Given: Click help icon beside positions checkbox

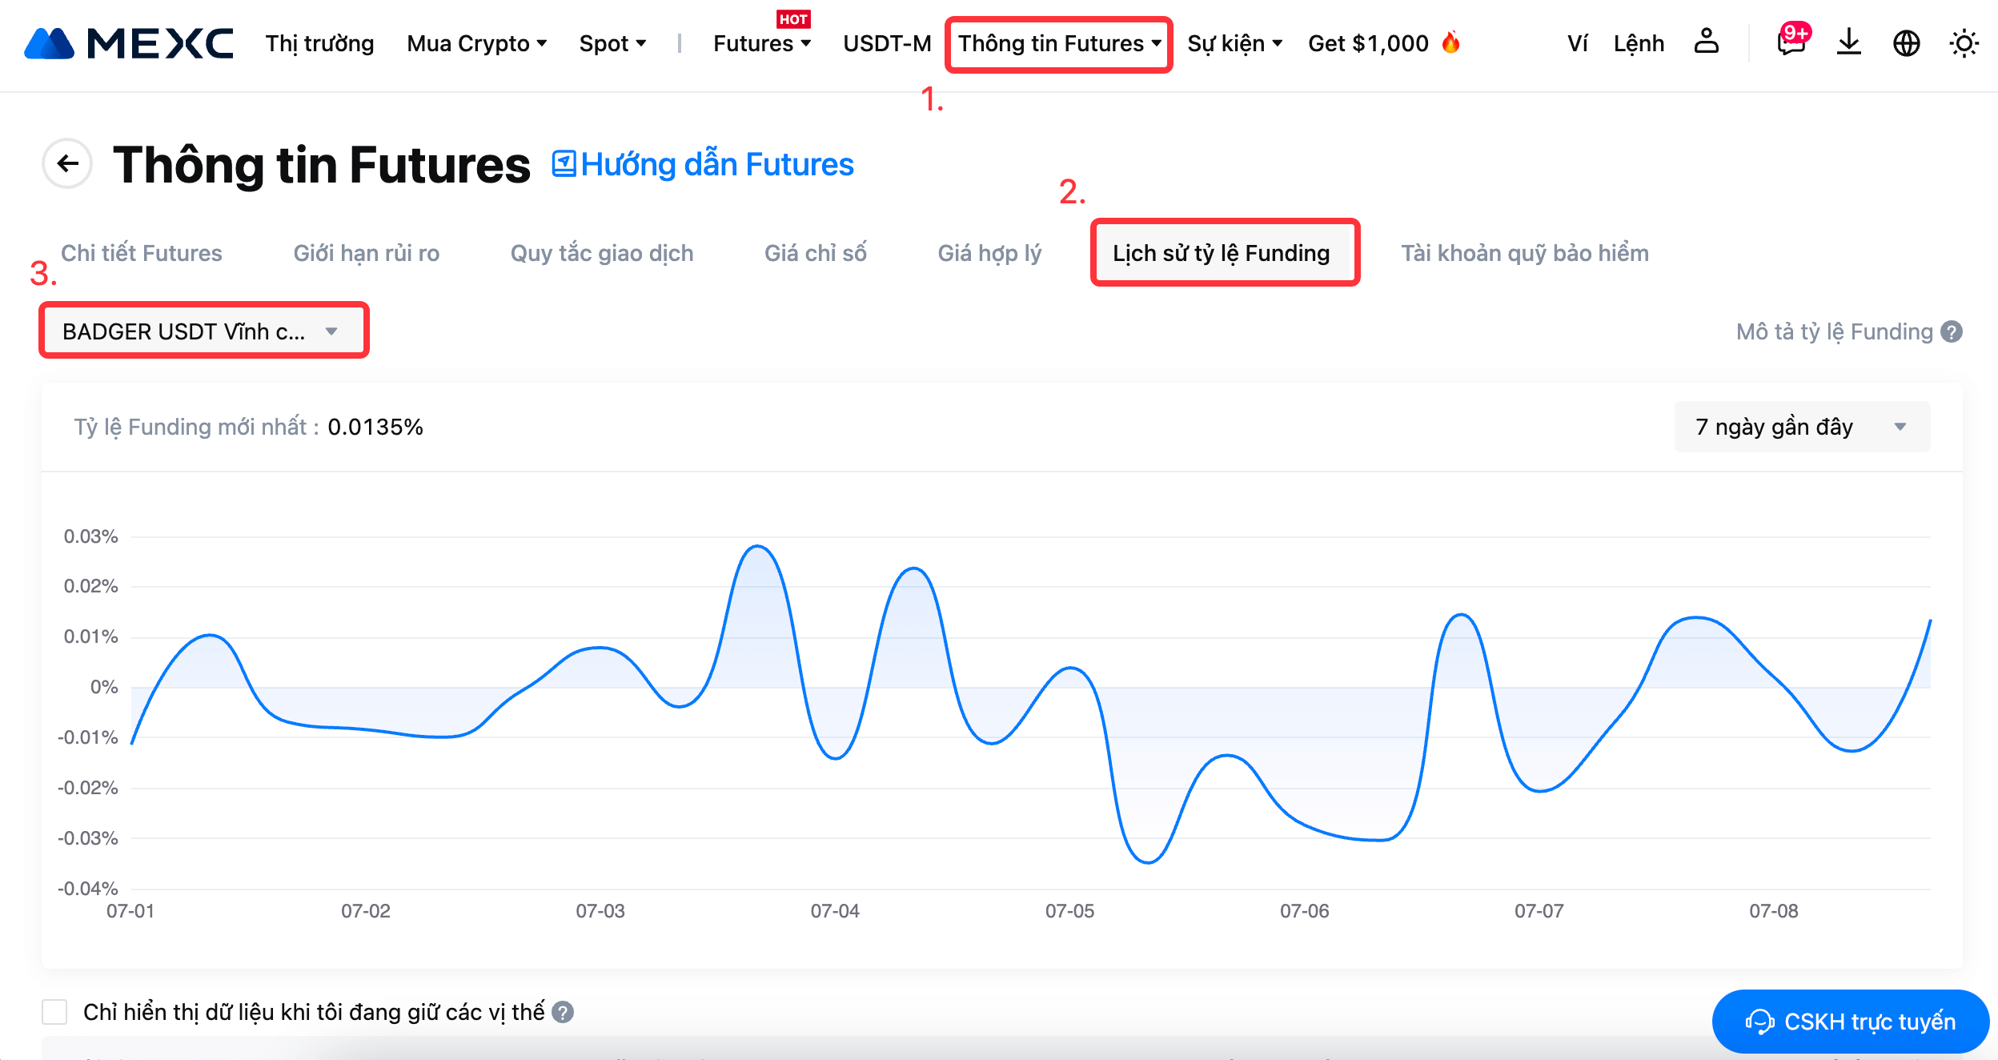Looking at the screenshot, I should [x=563, y=1012].
